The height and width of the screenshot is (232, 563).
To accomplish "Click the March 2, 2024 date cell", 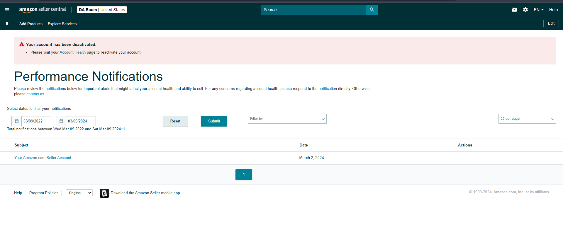I will [x=311, y=158].
